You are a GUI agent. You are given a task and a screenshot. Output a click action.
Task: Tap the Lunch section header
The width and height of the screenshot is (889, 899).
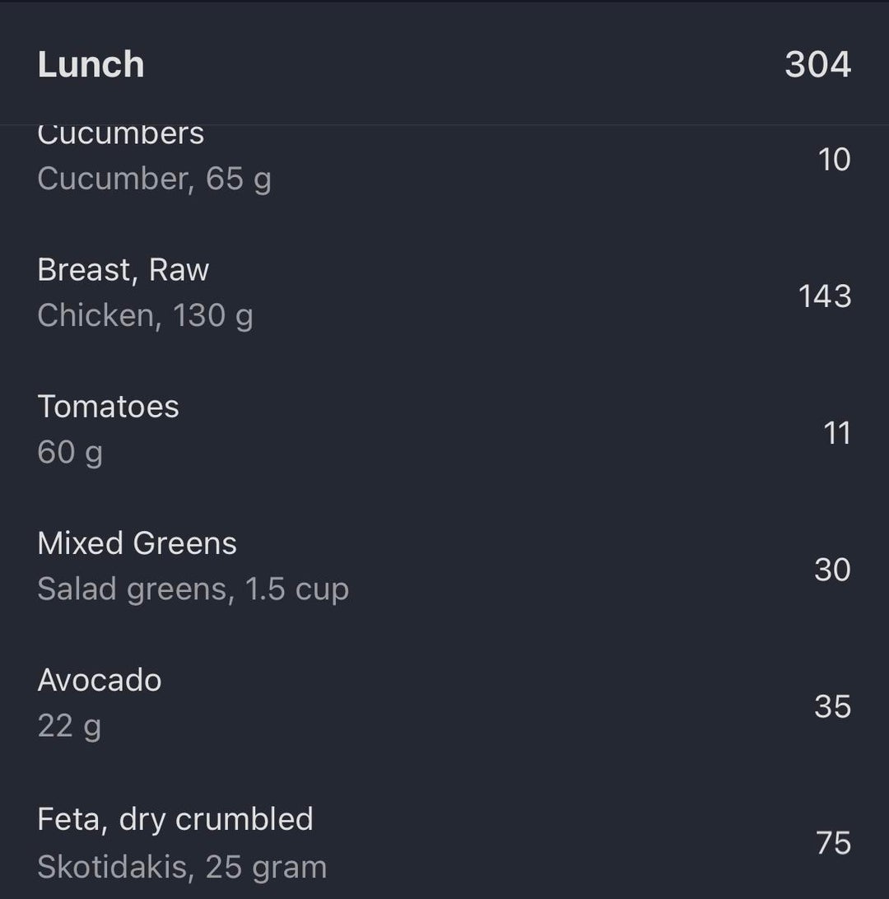(91, 64)
